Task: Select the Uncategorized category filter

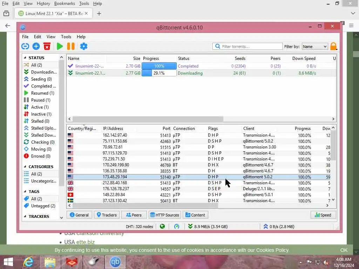Action: 40,181
